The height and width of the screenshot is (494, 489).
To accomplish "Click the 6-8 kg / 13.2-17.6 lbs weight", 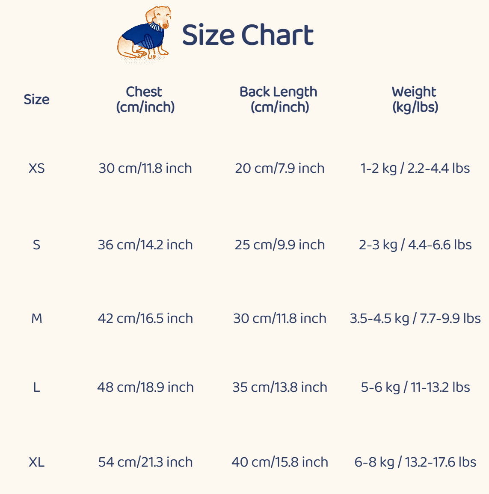I will (415, 462).
